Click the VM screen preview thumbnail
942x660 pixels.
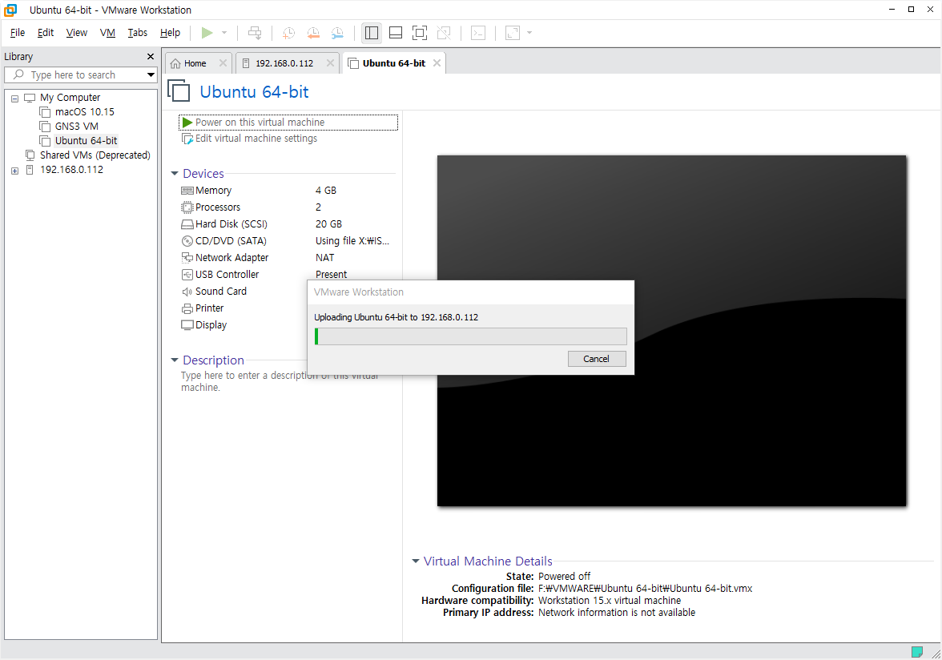pos(671,331)
